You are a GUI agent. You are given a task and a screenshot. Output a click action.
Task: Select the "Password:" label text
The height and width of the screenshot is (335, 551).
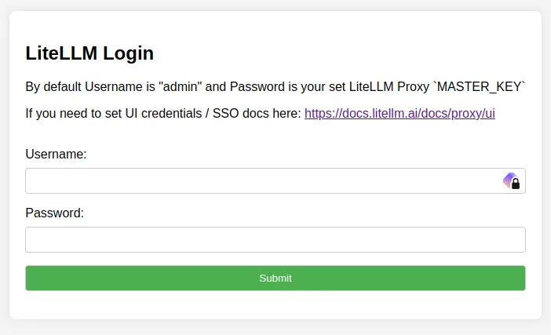[54, 213]
